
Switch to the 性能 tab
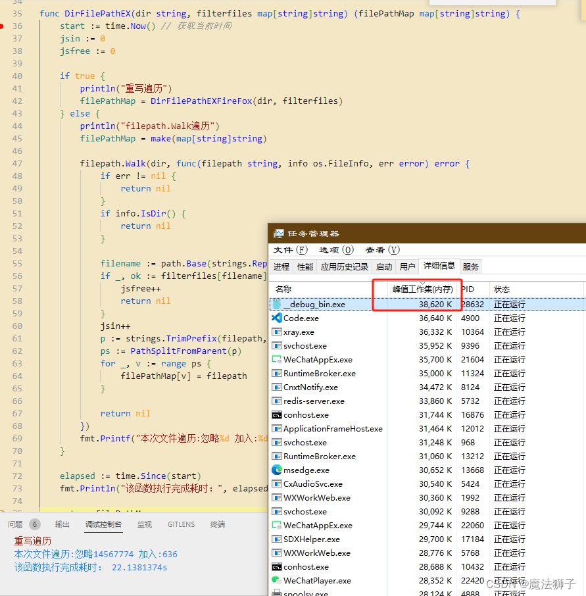tap(304, 266)
